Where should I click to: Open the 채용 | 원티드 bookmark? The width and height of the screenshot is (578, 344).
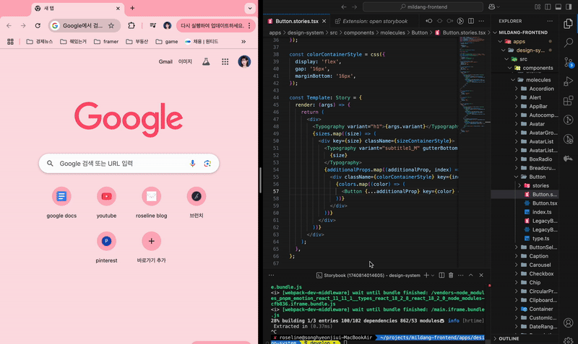(x=202, y=42)
